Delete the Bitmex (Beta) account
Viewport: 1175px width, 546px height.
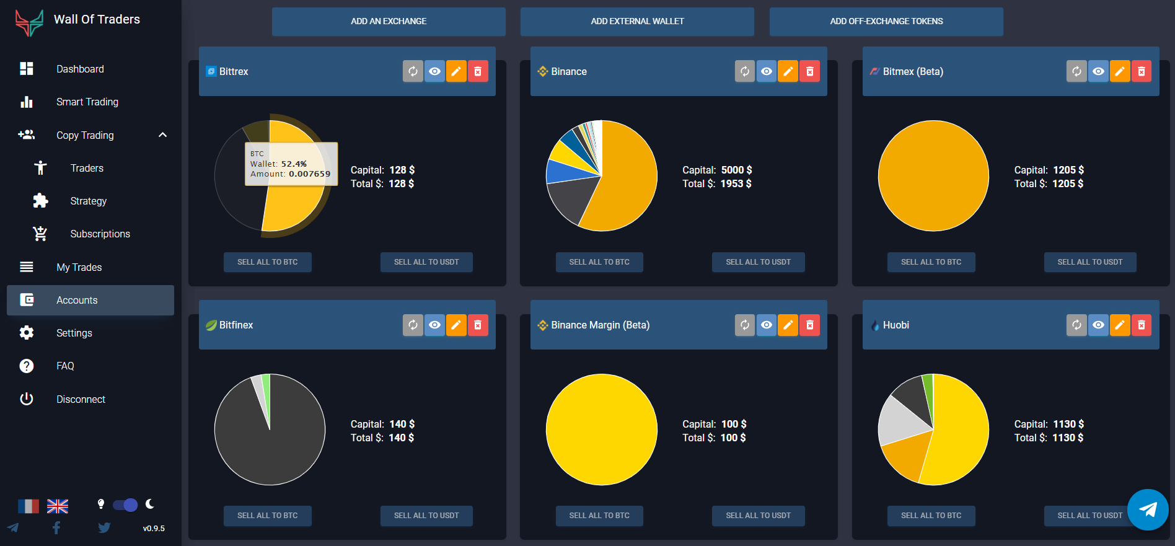point(1142,71)
